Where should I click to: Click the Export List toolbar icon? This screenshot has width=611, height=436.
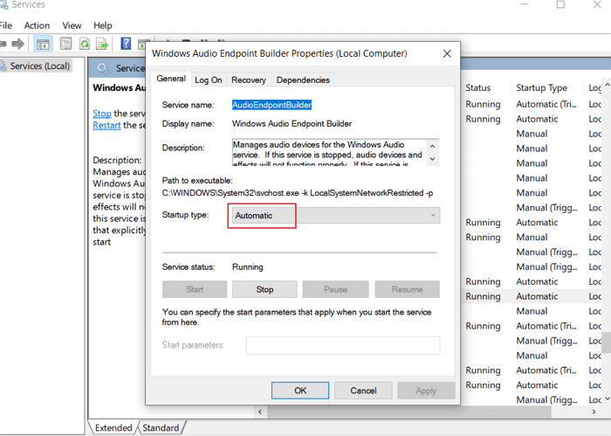coord(103,44)
